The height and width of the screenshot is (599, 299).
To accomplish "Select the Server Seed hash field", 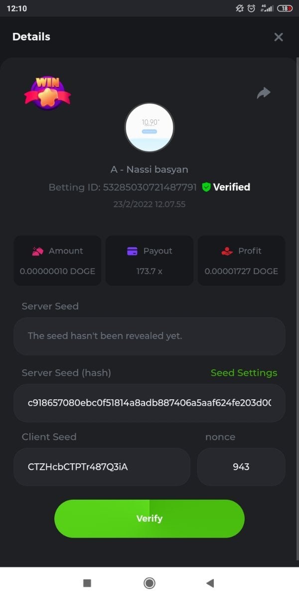I will [x=149, y=403].
